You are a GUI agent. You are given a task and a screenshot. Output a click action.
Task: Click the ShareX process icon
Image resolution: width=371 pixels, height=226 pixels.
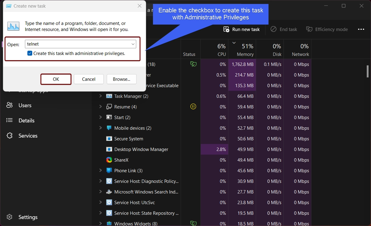pos(109,160)
